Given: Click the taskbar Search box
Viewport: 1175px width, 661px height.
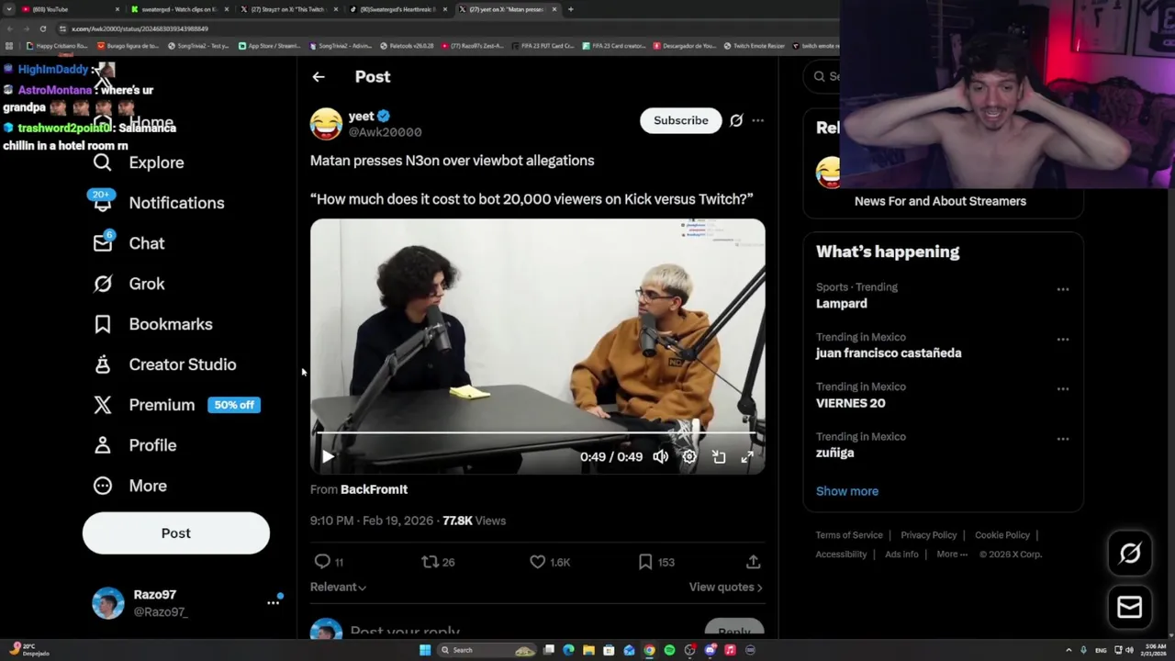Looking at the screenshot, I should (x=487, y=650).
